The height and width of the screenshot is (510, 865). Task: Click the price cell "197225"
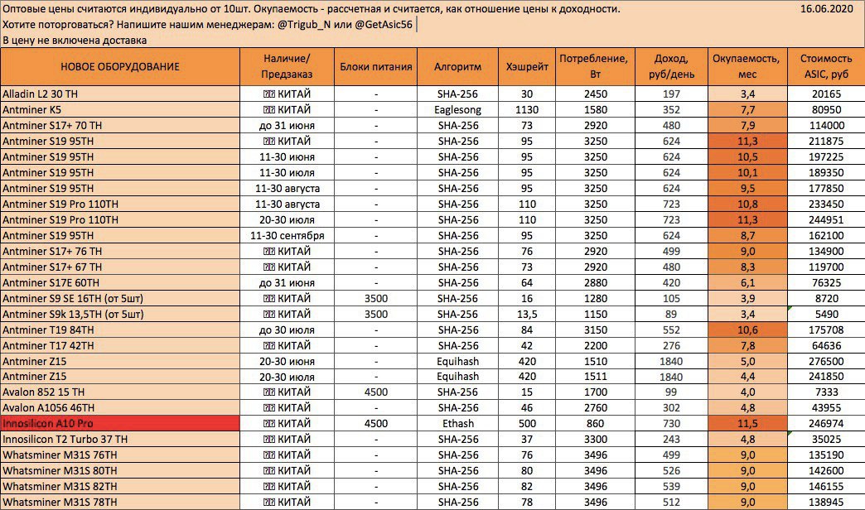coord(826,156)
